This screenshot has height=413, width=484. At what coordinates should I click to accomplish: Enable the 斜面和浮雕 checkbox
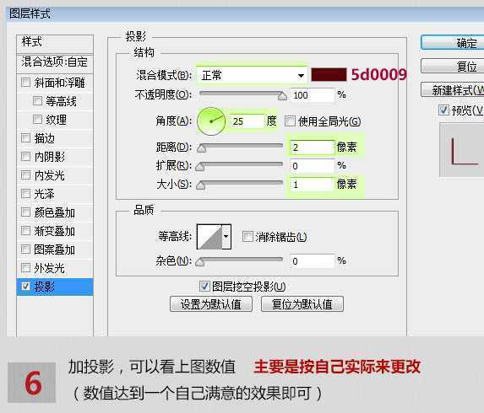25,83
